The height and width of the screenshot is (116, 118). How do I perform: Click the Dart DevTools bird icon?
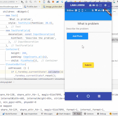[57, 2]
